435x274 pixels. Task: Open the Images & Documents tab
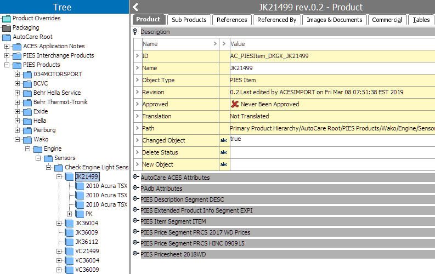point(334,20)
